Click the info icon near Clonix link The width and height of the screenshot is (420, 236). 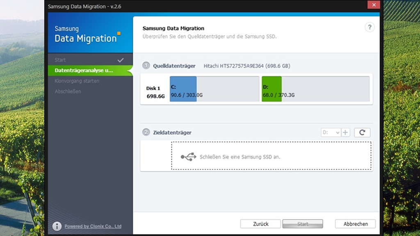57,226
